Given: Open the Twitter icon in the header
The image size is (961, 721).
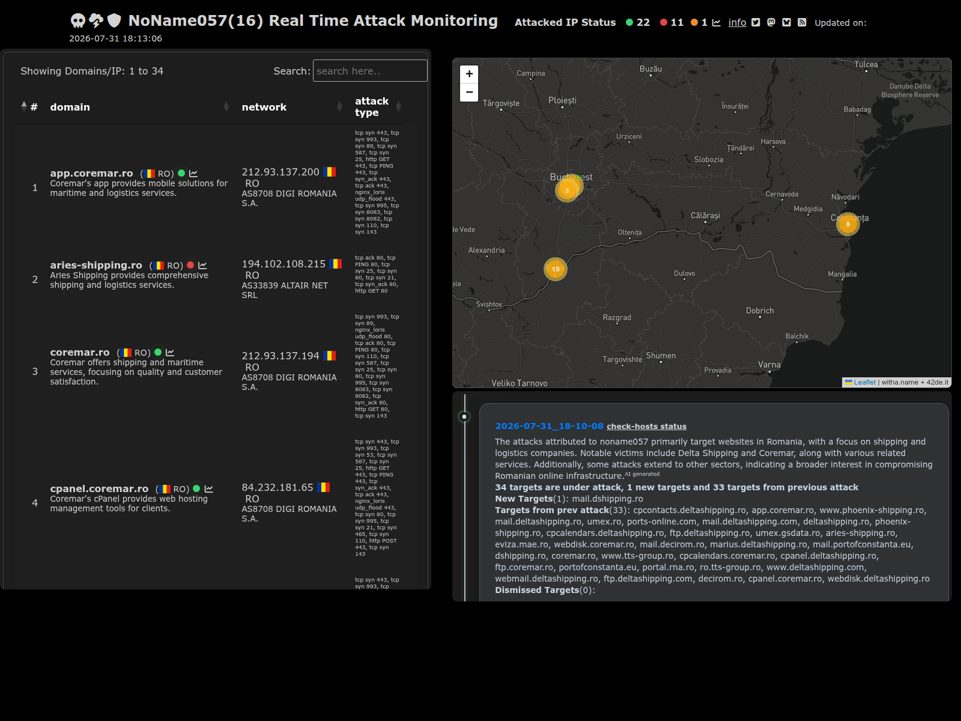Looking at the screenshot, I should [756, 22].
